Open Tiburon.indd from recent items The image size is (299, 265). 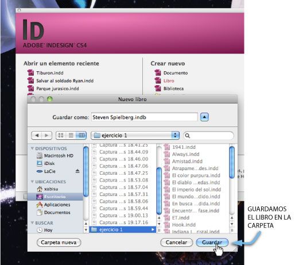click(50, 73)
